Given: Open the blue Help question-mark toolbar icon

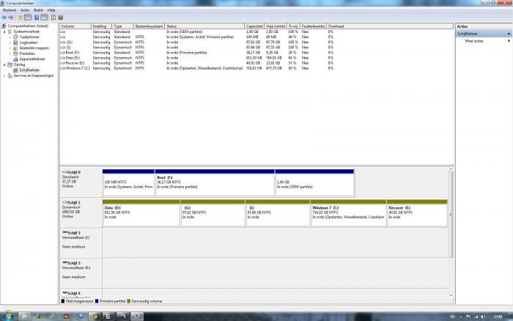Looking at the screenshot, I should (37, 18).
